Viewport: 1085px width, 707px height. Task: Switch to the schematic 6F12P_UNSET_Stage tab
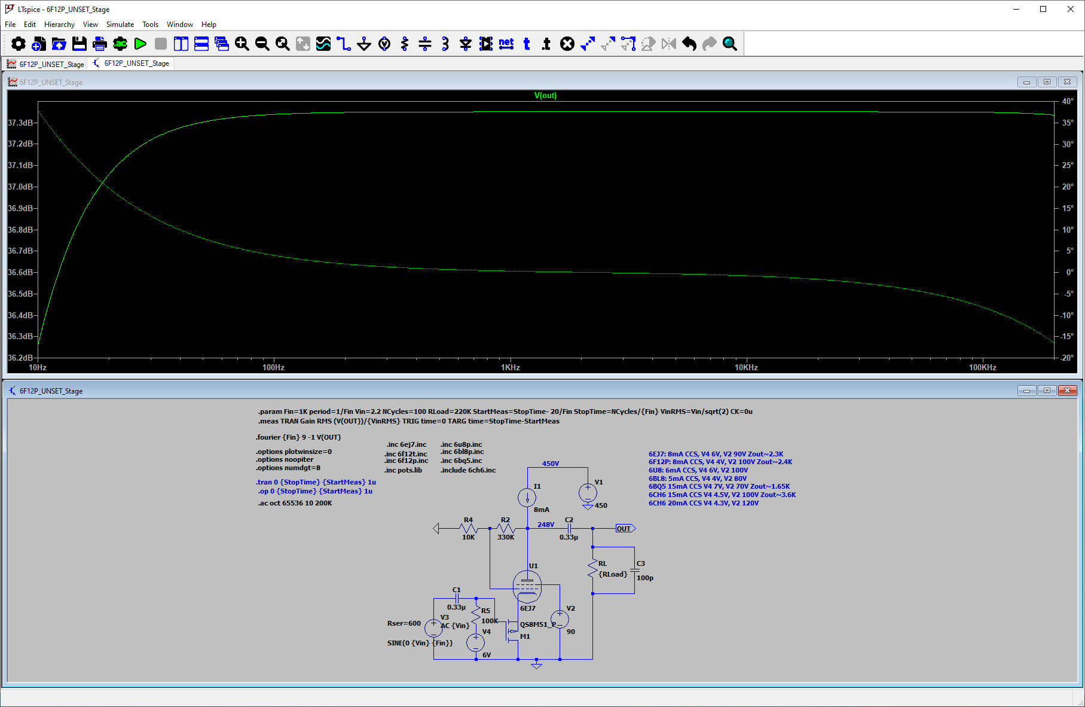pyautogui.click(x=131, y=63)
